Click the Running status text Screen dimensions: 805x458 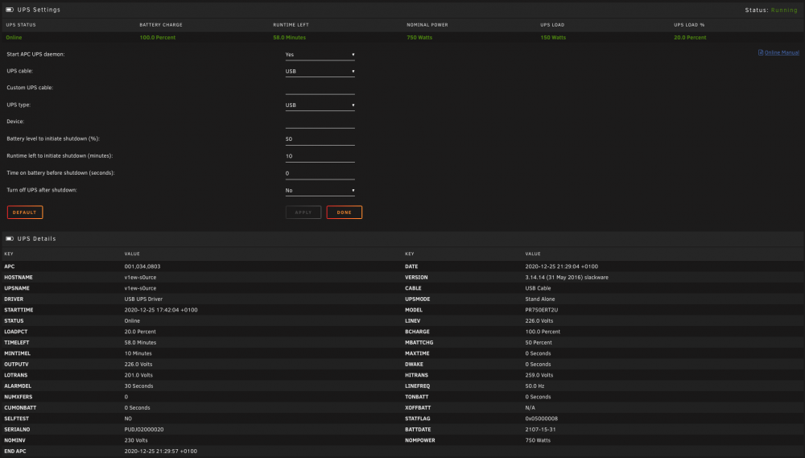[x=784, y=10]
